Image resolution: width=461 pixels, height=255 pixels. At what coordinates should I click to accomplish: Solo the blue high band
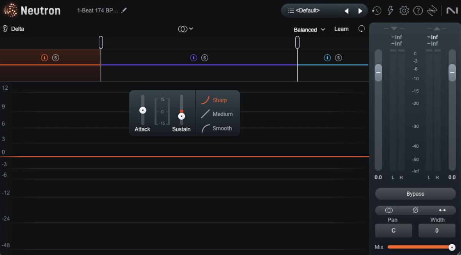[x=338, y=58]
